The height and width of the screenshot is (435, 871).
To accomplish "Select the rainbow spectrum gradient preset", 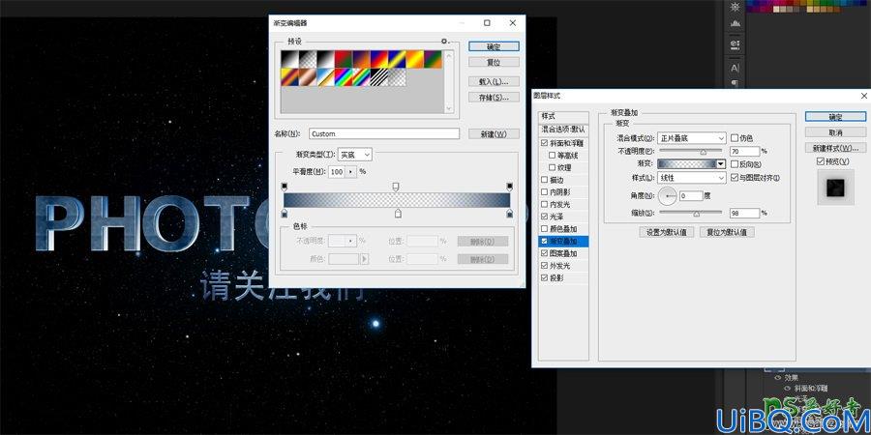I will coord(343,77).
